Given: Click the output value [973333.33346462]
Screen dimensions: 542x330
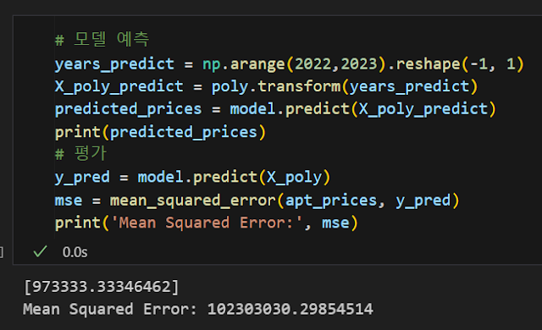Looking at the screenshot, I should [x=102, y=287].
